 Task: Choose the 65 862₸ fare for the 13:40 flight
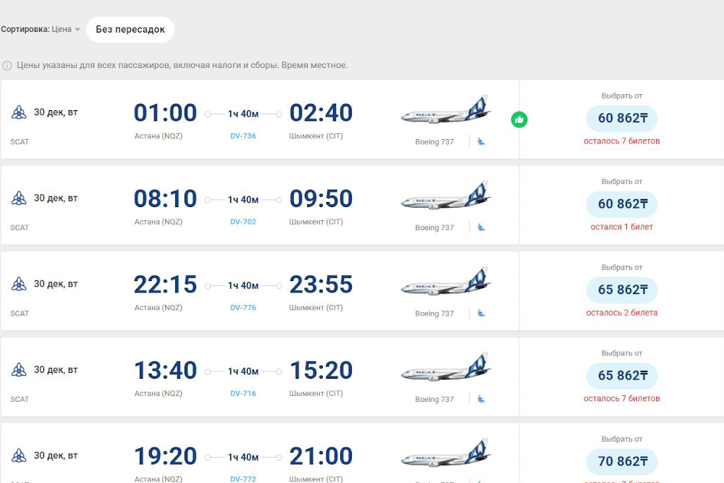click(622, 376)
